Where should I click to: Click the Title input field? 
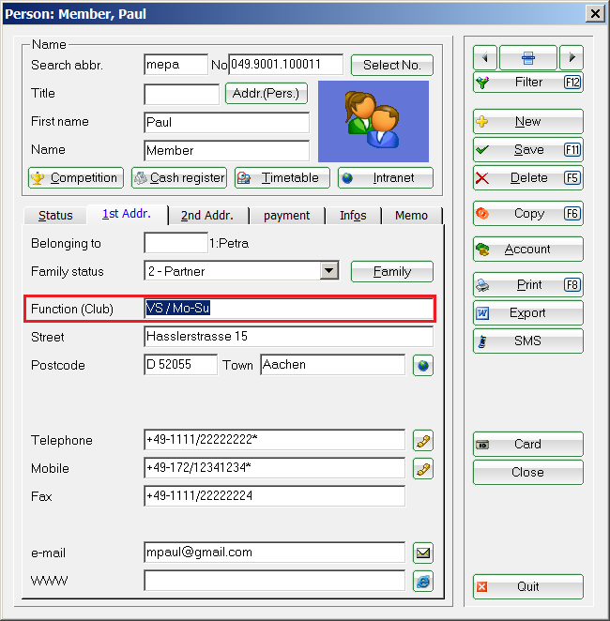[181, 94]
